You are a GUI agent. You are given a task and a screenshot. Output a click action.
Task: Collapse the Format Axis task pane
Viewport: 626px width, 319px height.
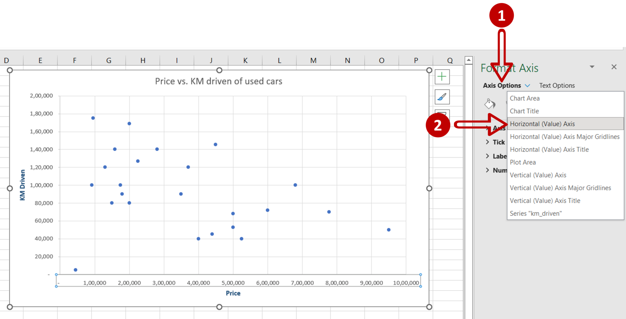[592, 67]
